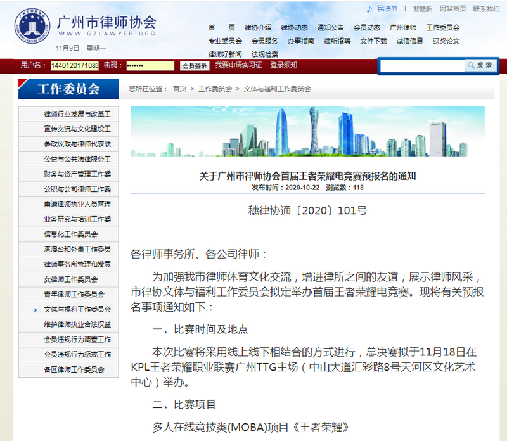Select 信息化工作委员会 in the sidebar
The image size is (507, 441).
(68, 234)
